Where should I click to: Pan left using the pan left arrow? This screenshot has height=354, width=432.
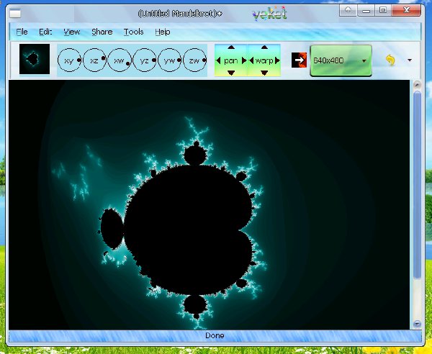click(x=218, y=60)
